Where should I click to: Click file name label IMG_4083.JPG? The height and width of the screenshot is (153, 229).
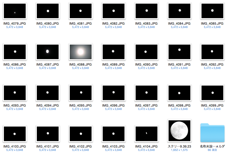146,24
